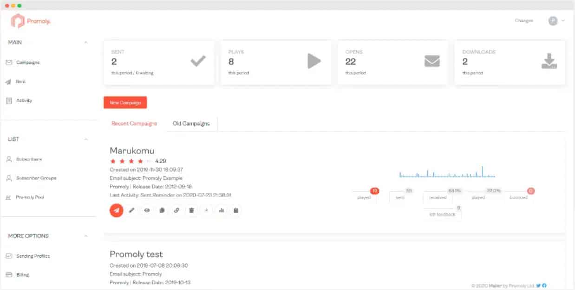Switch to the Old Campaigns tab
Image resolution: width=575 pixels, height=290 pixels.
[x=191, y=124]
